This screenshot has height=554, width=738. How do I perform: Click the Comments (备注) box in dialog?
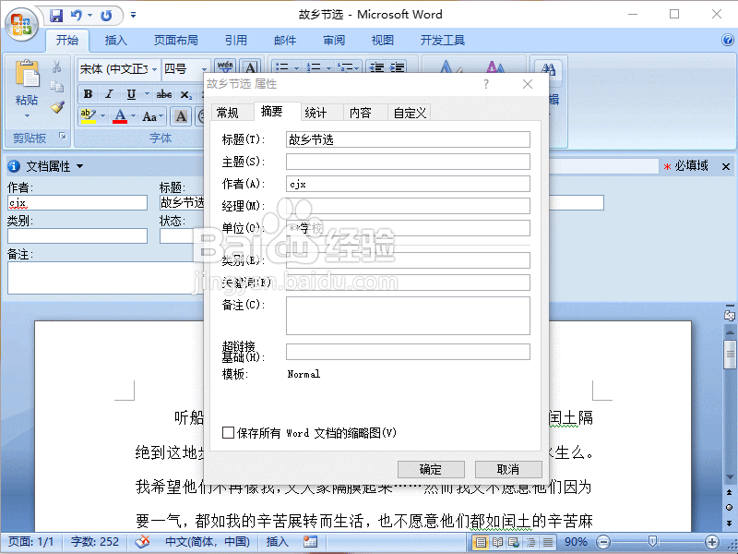408,316
